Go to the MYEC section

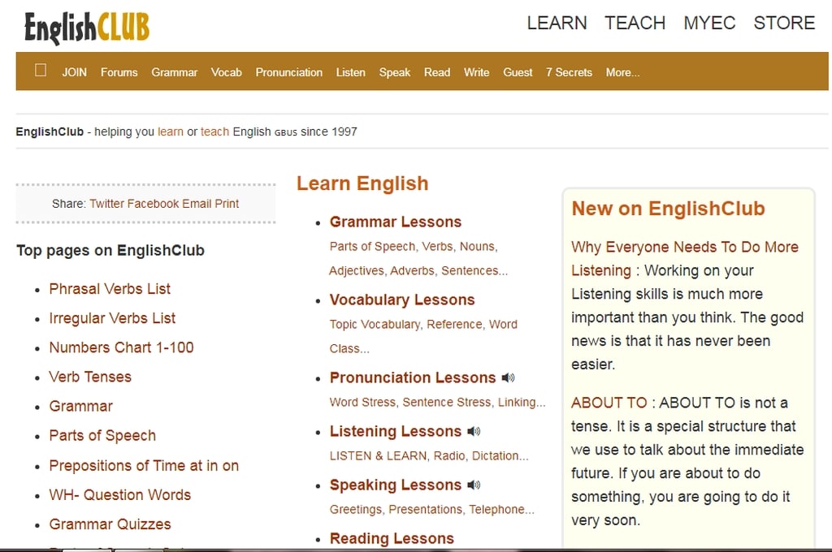coord(709,23)
